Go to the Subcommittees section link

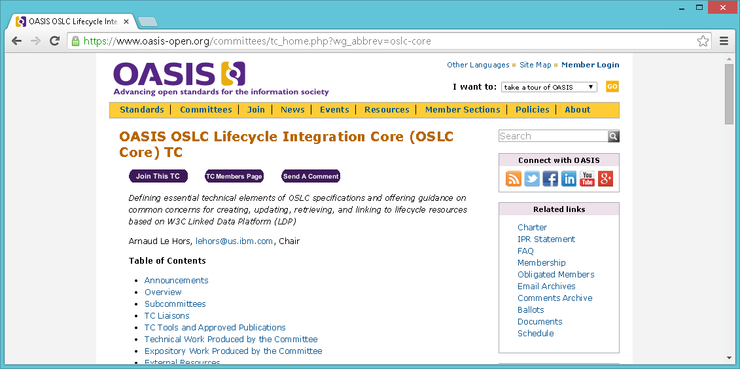tap(175, 304)
